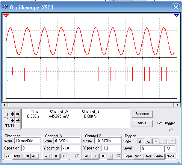This screenshot has width=183, height=166.
Task: Set Channel B coupling to DC
Action: pyautogui.click(x=103, y=156)
